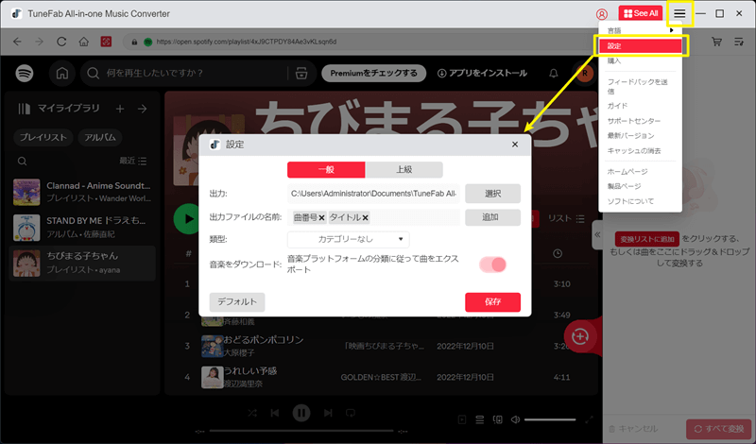
Task: Remove the 曲番号 filename tag
Action: pyautogui.click(x=321, y=218)
